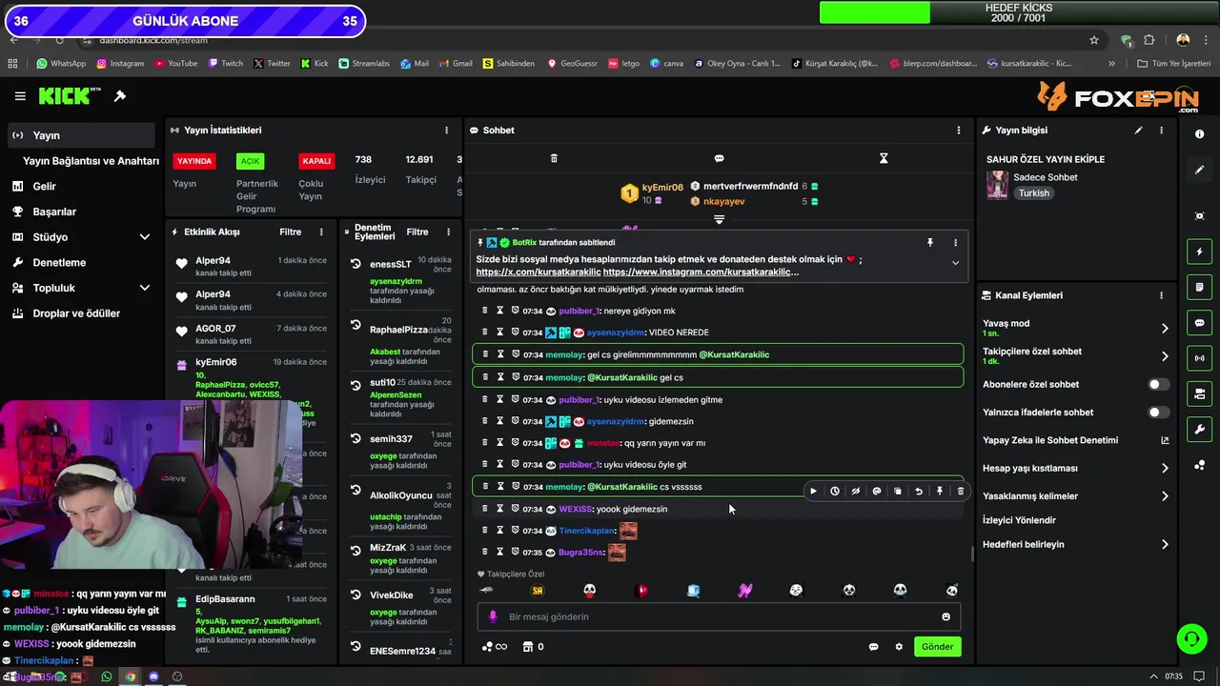Click İzleyici Yönlendir option
The width and height of the screenshot is (1220, 686).
[1019, 520]
